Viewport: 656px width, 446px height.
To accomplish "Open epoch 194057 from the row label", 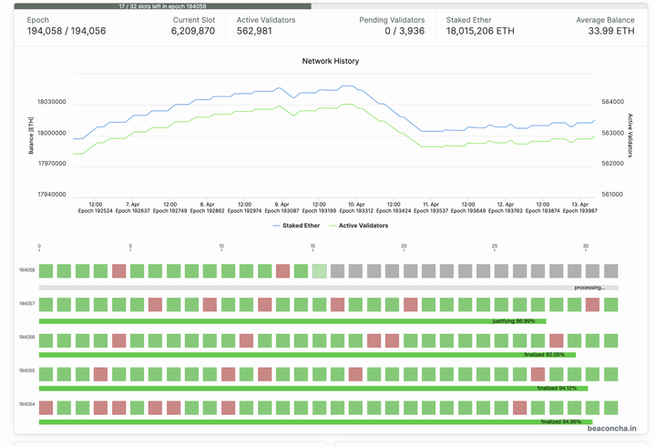I will [26, 305].
